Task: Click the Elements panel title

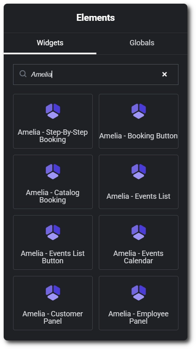Action: [96, 18]
